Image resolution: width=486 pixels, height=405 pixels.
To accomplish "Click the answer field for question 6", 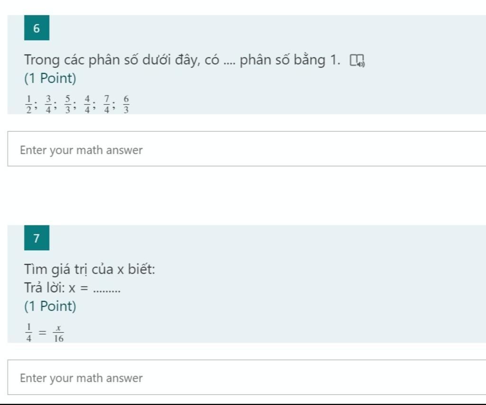I will point(247,149).
